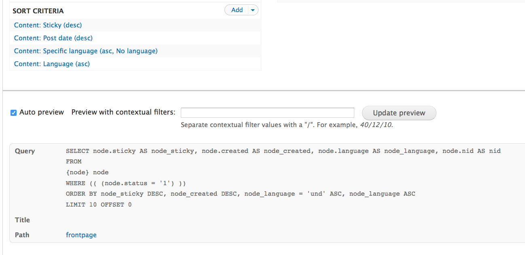Open the Content: Language (asc) sort
The image size is (525, 255).
[52, 64]
